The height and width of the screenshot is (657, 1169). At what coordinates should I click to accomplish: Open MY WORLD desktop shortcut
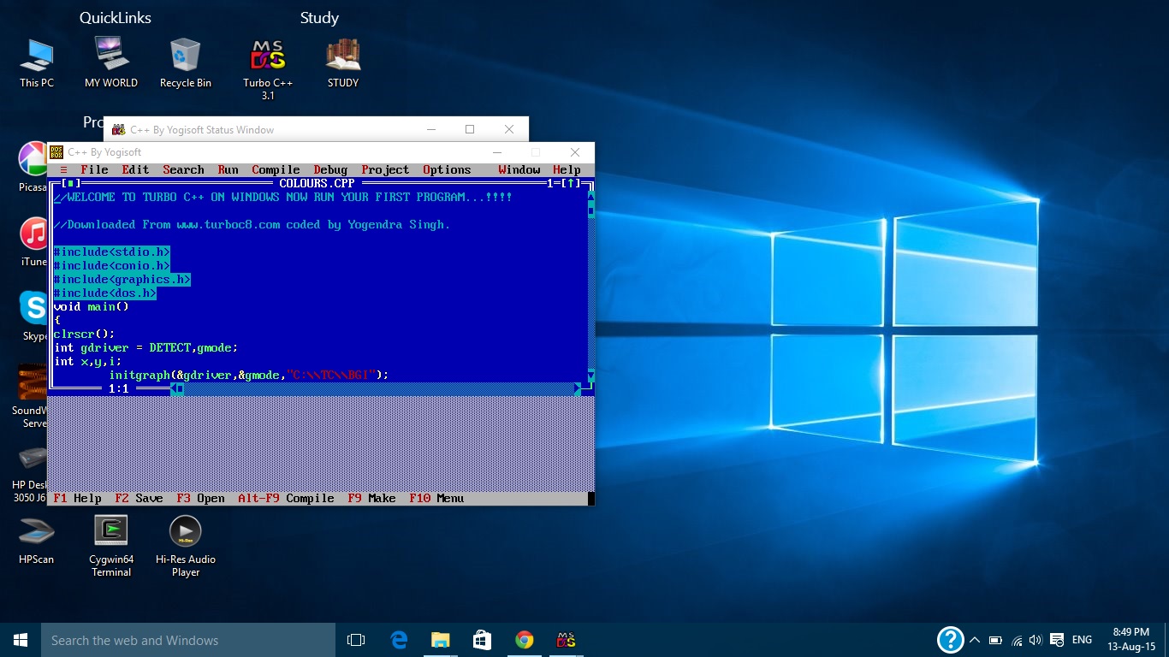(111, 62)
